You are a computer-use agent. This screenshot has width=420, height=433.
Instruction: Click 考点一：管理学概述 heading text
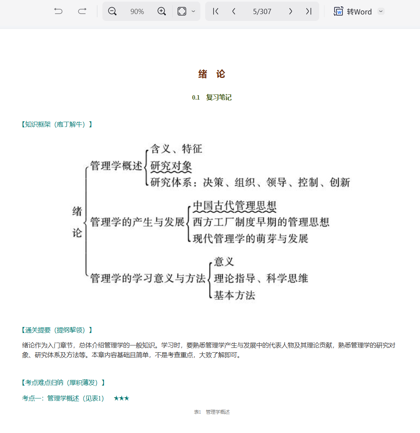(x=63, y=398)
